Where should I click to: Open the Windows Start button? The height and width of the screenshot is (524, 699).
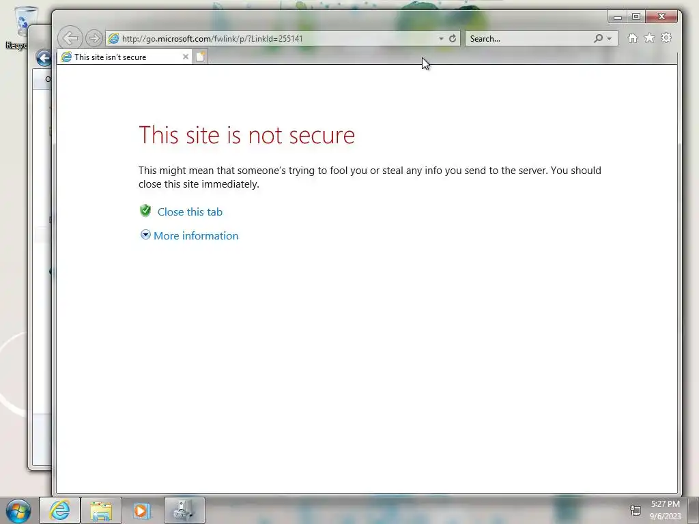[18, 511]
